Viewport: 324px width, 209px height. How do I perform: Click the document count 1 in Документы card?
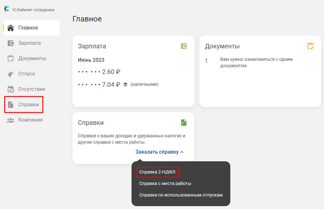[206, 61]
